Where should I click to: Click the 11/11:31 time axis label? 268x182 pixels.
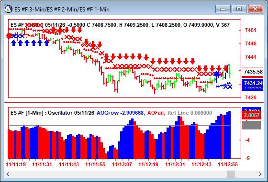pyautogui.click(x=42, y=164)
